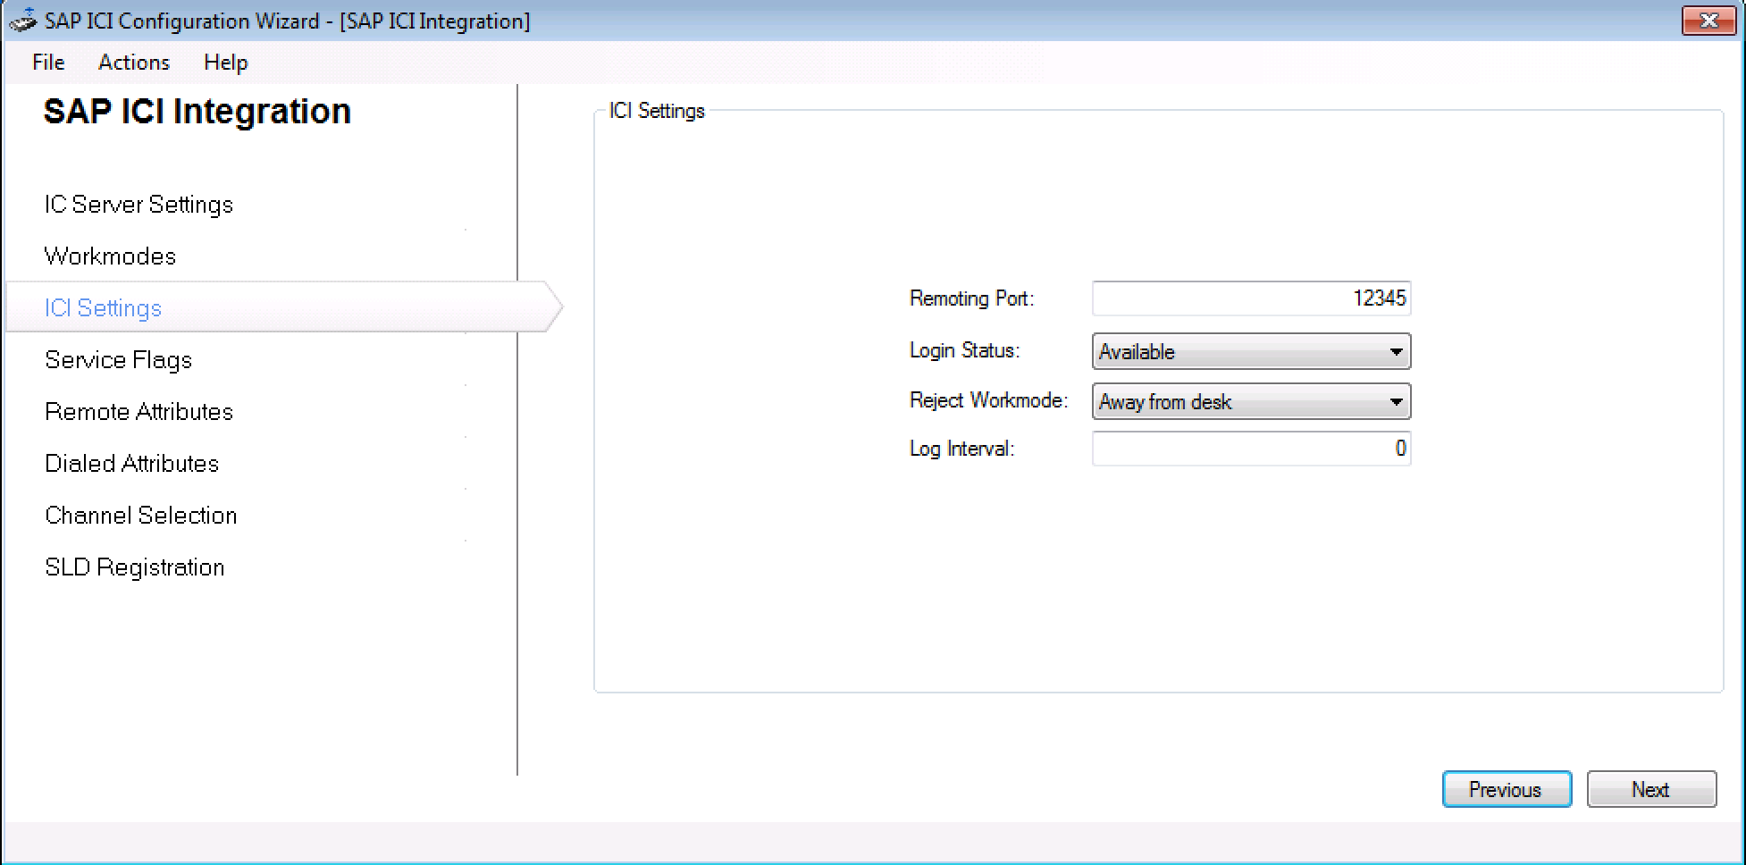Click the SAP ICI wizard title bar icon
Viewport: 1746px width, 865px height.
[22, 21]
